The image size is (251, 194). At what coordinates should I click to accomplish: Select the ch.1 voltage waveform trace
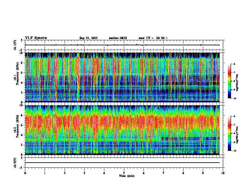[122, 45]
